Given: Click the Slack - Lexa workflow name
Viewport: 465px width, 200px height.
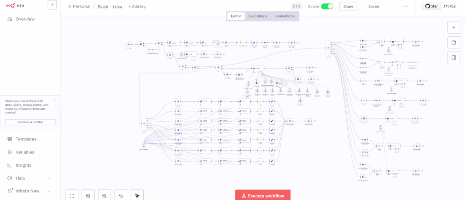Looking at the screenshot, I should coord(110,6).
